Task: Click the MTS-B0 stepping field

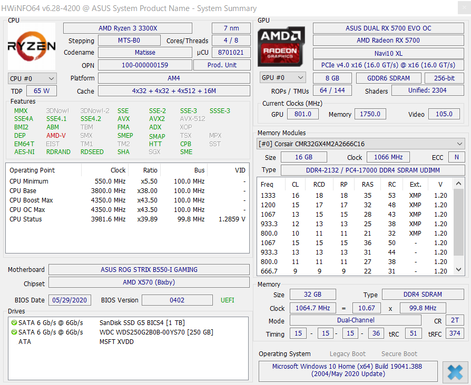Action: pos(129,40)
